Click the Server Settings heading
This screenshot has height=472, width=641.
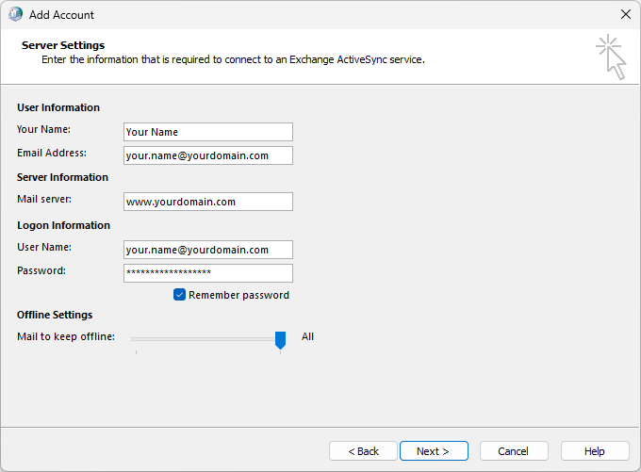click(63, 45)
